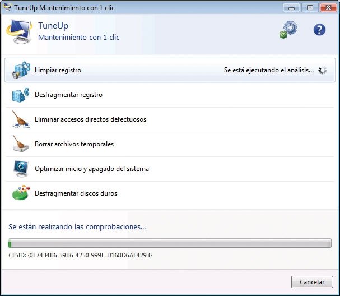The height and width of the screenshot is (296, 340).
Task: Select Desfragmentar discos duros entry
Action: [170, 193]
